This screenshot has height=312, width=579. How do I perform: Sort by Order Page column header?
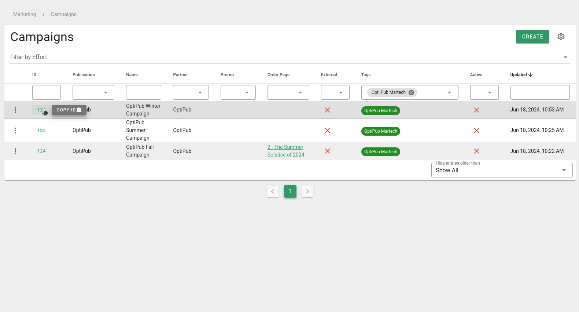click(279, 75)
